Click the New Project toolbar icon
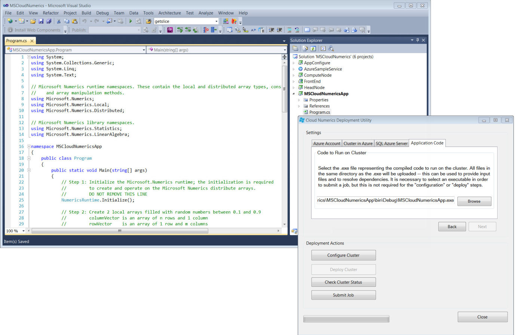Viewport: 515px width, 335px height. pyautogui.click(x=10, y=21)
